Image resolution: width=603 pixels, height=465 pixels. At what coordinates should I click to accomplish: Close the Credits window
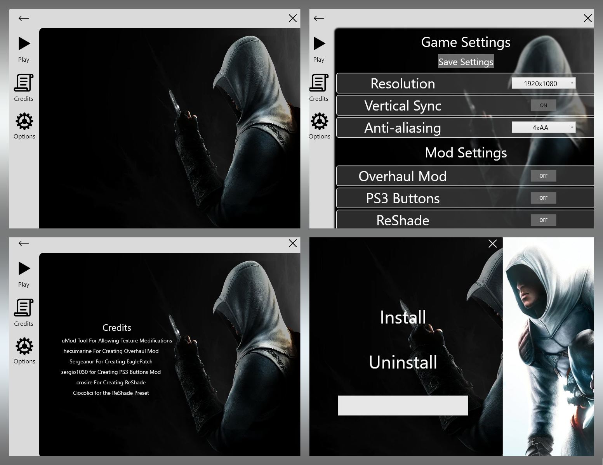(x=293, y=243)
